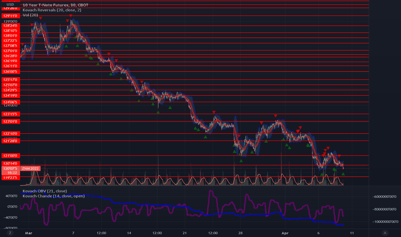This screenshot has height=237, width=401.
Task: Click the 12:00 label between 7 and 14
Action: pos(101,233)
